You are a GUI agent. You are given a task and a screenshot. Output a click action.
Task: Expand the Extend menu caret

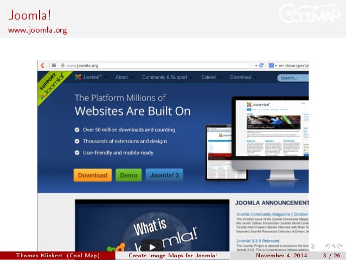click(220, 77)
